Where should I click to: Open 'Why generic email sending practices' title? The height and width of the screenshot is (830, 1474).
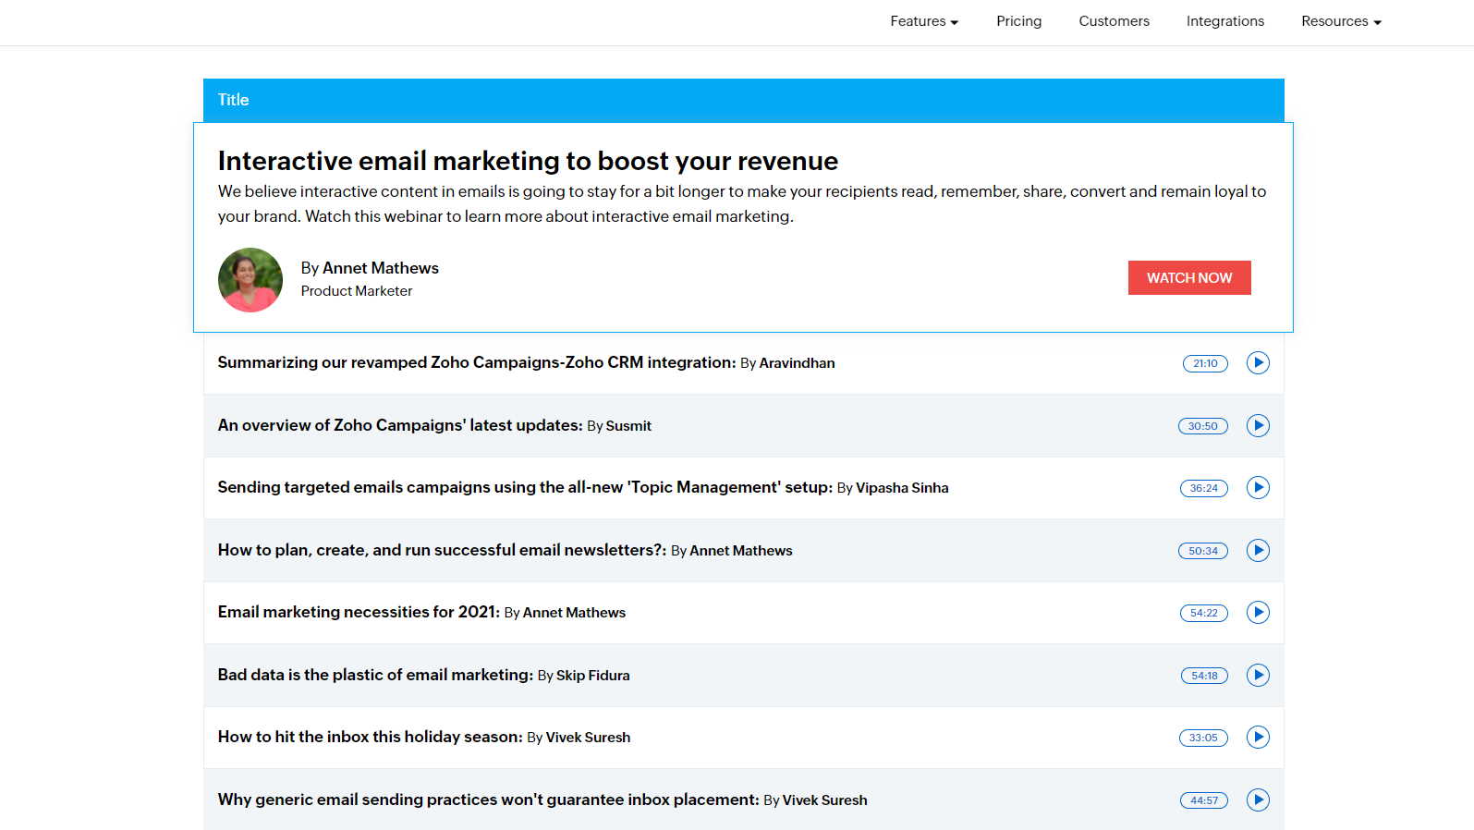pyautogui.click(x=488, y=799)
